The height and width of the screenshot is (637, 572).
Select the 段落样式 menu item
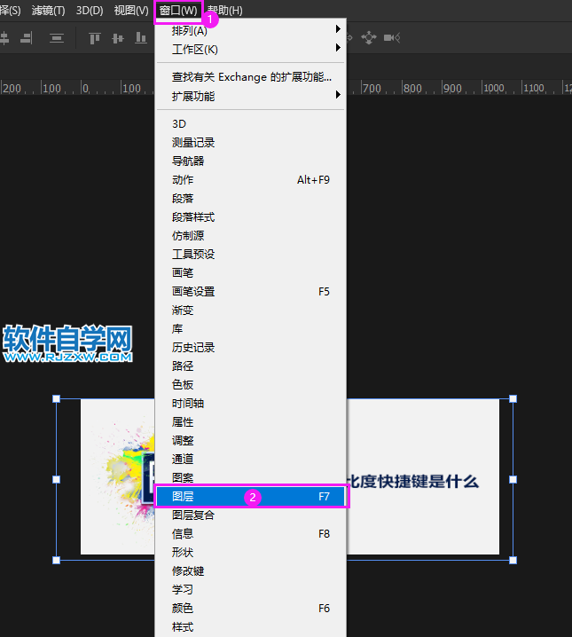250,217
